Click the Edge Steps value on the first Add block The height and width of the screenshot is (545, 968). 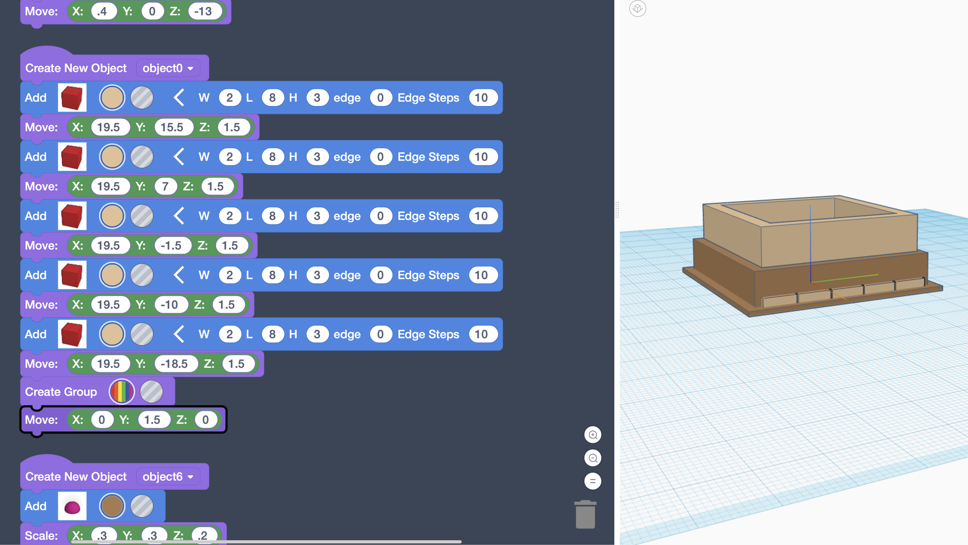482,97
